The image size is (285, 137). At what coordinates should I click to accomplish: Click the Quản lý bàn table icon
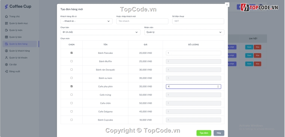tap(6, 37)
